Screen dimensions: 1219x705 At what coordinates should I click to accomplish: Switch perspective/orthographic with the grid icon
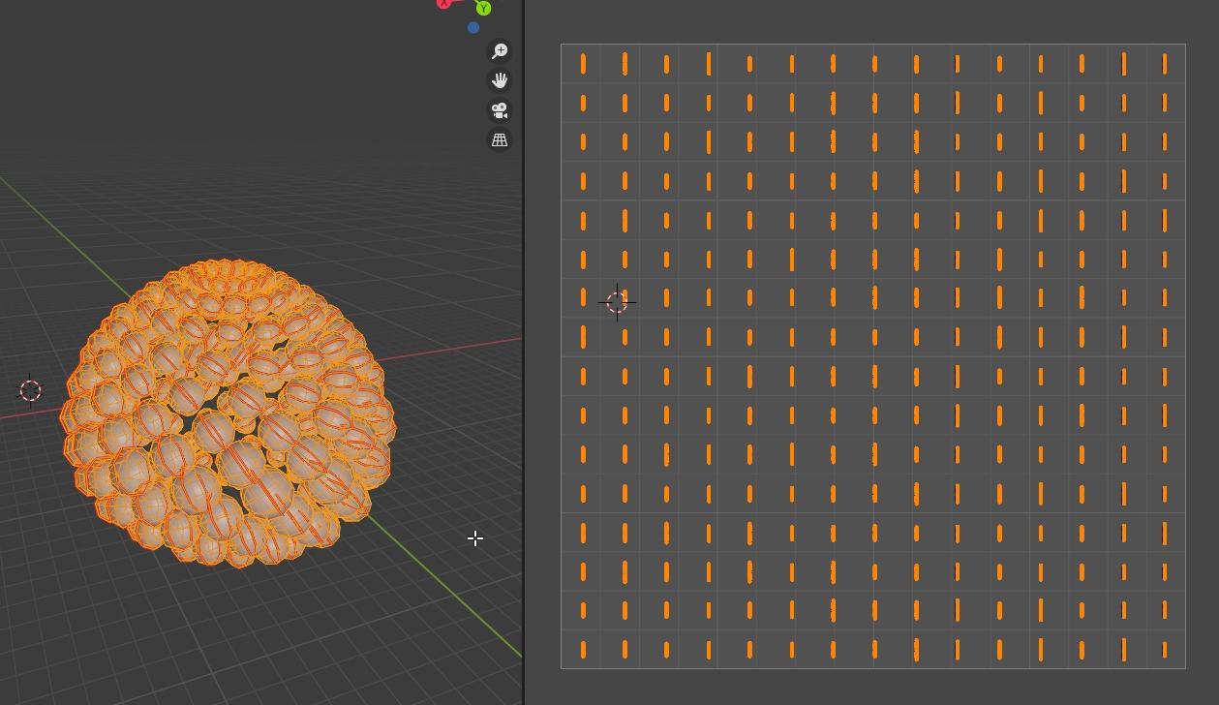pos(500,140)
